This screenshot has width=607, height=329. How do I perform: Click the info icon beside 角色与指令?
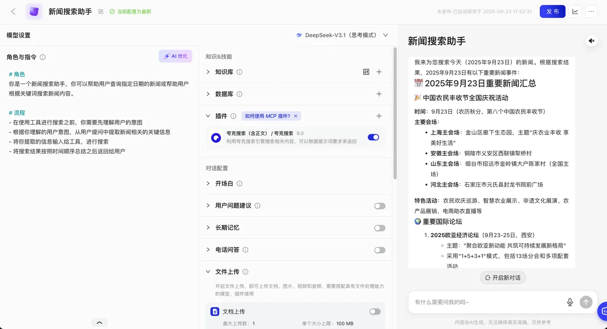pos(42,57)
